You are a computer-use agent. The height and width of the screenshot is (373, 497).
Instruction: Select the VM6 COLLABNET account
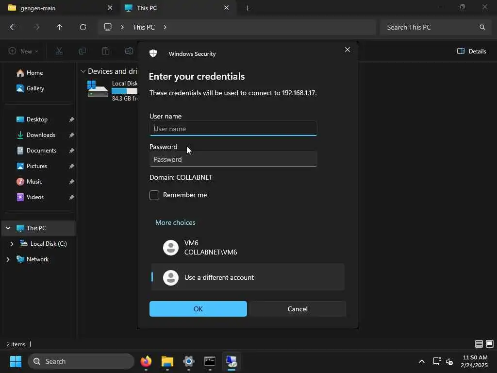248,247
